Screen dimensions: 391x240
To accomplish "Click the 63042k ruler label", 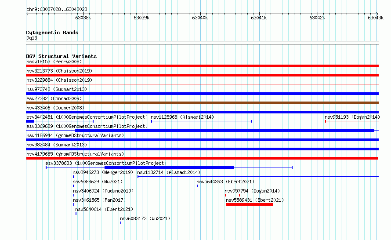I will coord(317,18).
